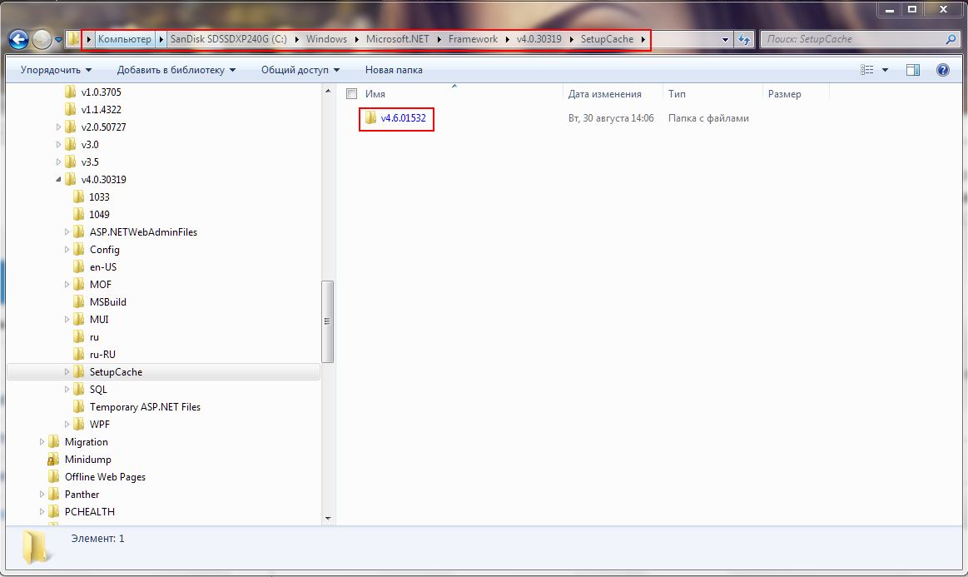968x577 pixels.
Task: Select folder 1049 in the tree
Action: coord(99,214)
